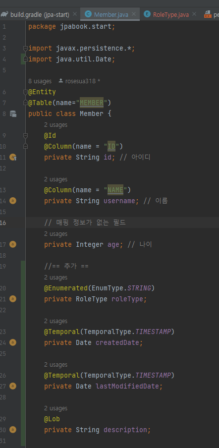
Task: Switch to the build.gradle (jpa-start) tab
Action: click(35, 14)
